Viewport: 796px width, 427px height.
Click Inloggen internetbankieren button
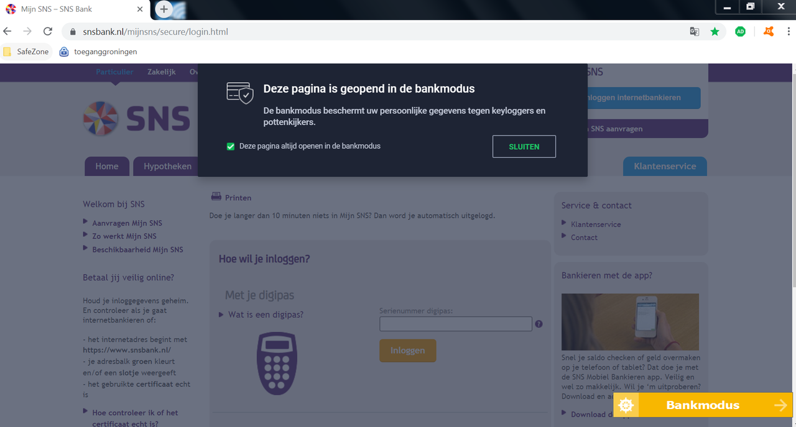[644, 98]
